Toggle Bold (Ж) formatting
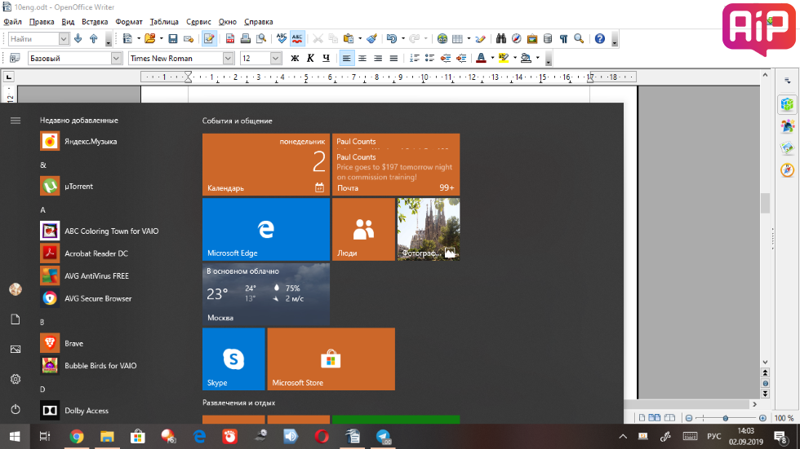This screenshot has width=800, height=449. (x=295, y=58)
